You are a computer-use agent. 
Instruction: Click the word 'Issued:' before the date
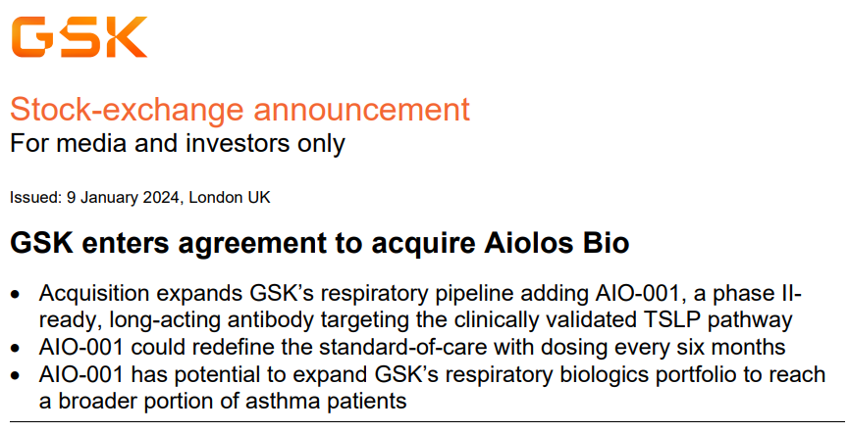(36, 197)
